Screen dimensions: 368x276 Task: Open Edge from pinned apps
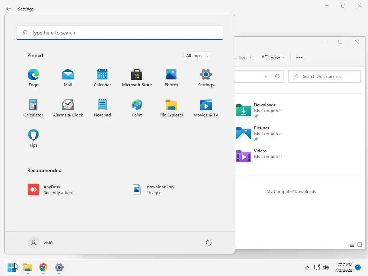click(33, 78)
